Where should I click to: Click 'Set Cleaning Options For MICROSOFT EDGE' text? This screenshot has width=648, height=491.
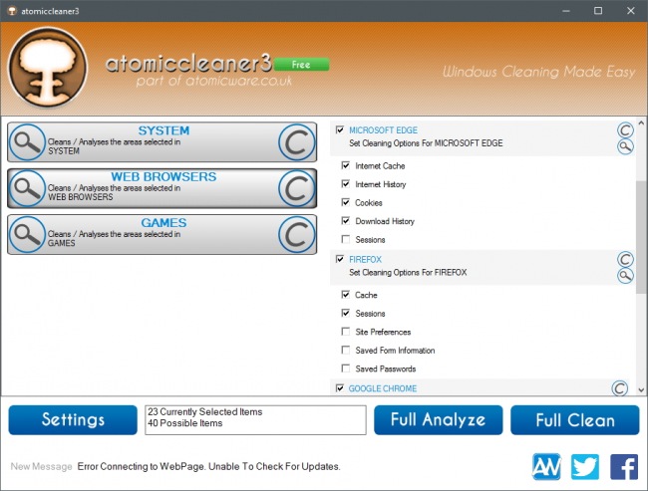pyautogui.click(x=426, y=143)
